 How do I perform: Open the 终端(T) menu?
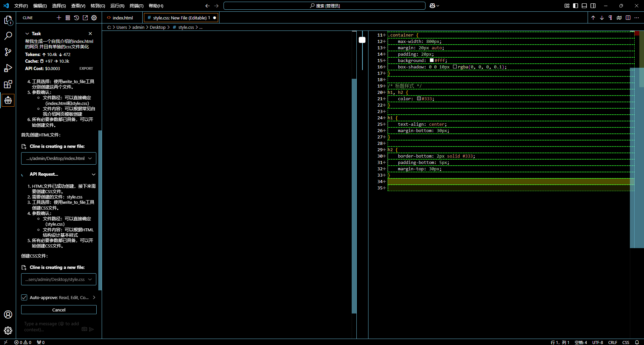[x=136, y=6]
